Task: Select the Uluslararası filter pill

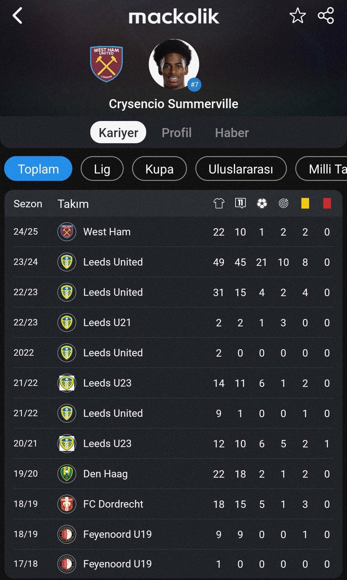Action: click(241, 169)
